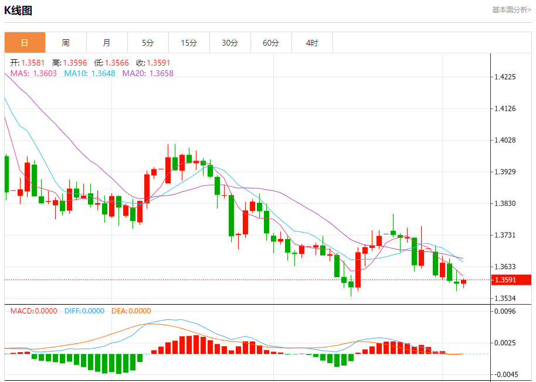Open the 基本面分析 link
Screen dimensions: 536x382
(x=511, y=10)
